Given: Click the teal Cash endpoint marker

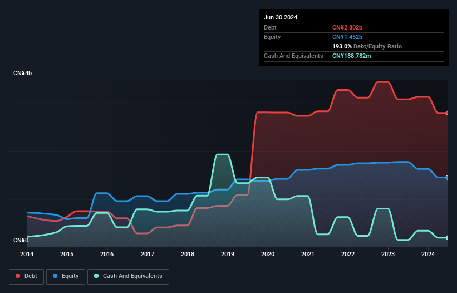Looking at the screenshot, I should [x=448, y=238].
